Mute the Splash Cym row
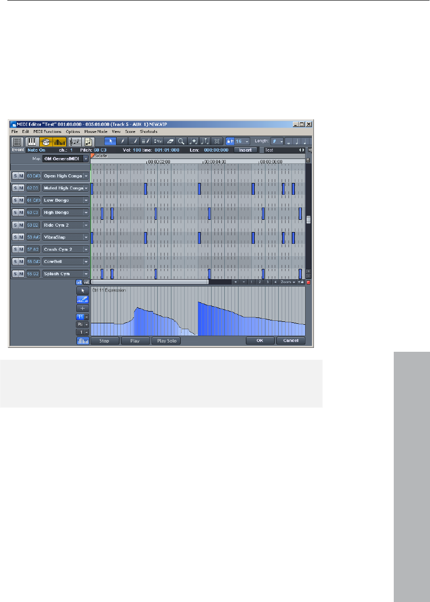The width and height of the screenshot is (430, 602). coord(21,274)
